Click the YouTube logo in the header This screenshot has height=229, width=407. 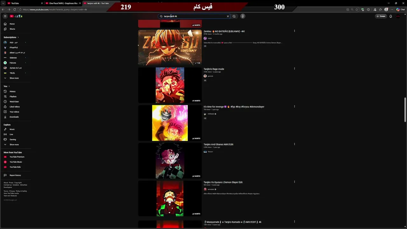[16, 16]
